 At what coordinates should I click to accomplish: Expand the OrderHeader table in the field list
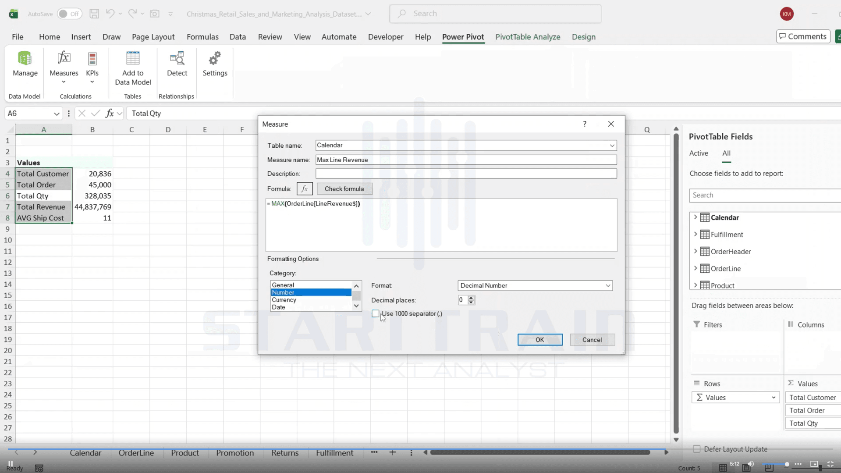(696, 251)
